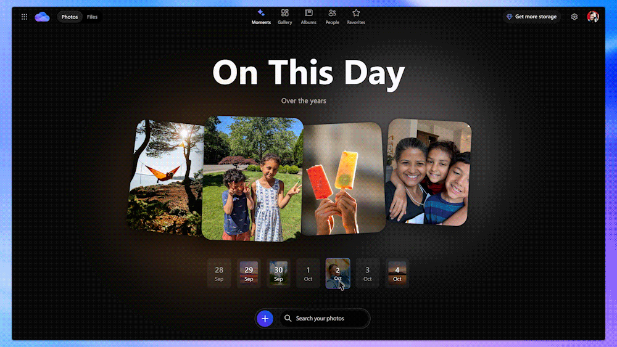Viewport: 617px width, 347px height.
Task: Open settings gear icon
Action: coord(574,17)
